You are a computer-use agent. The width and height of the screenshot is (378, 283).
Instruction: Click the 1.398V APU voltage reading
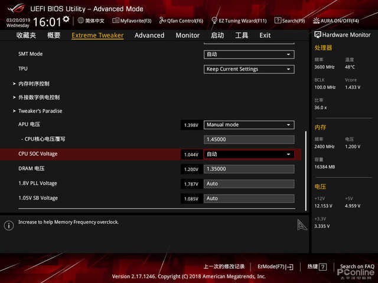click(191, 125)
